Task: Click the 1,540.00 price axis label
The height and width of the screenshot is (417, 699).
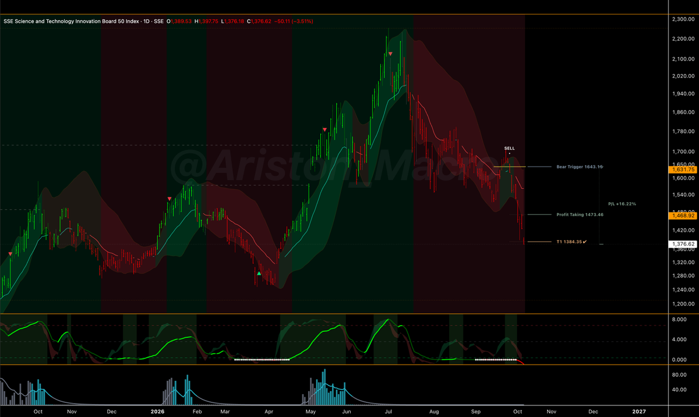Action: tap(683, 195)
